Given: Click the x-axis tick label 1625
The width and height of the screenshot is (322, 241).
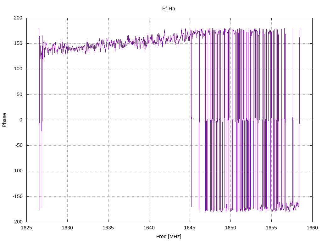Looking at the screenshot, I should point(27,228).
